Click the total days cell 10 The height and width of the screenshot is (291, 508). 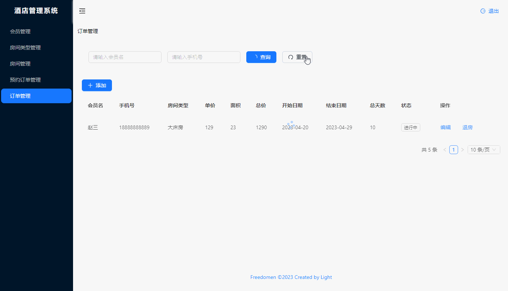[373, 127]
